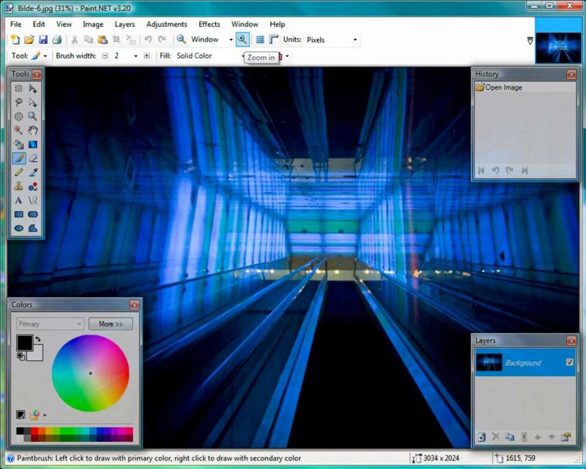
Task: Click the More >> button in Colors
Action: 111,324
